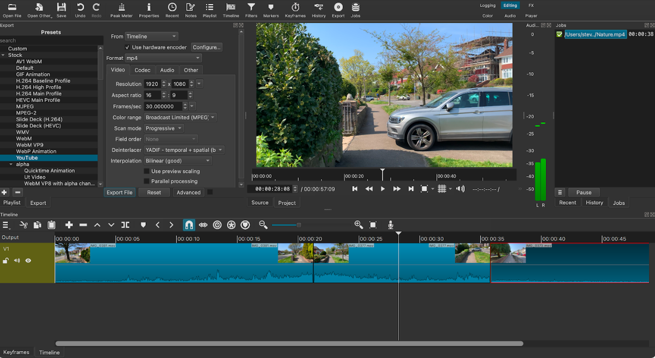Split the clip at the playhead
Viewport: 655px width, 358px height.
click(125, 224)
